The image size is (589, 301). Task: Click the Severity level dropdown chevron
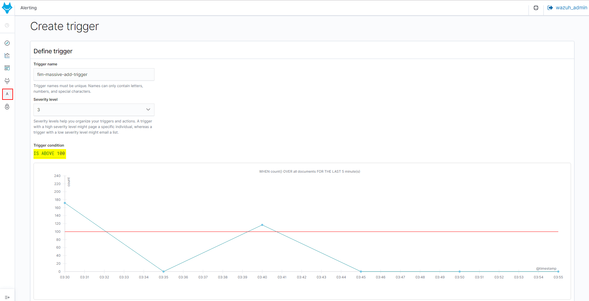pos(148,110)
